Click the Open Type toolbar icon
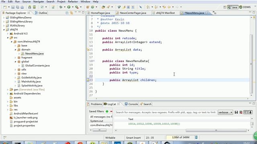 [x=103, y=7]
